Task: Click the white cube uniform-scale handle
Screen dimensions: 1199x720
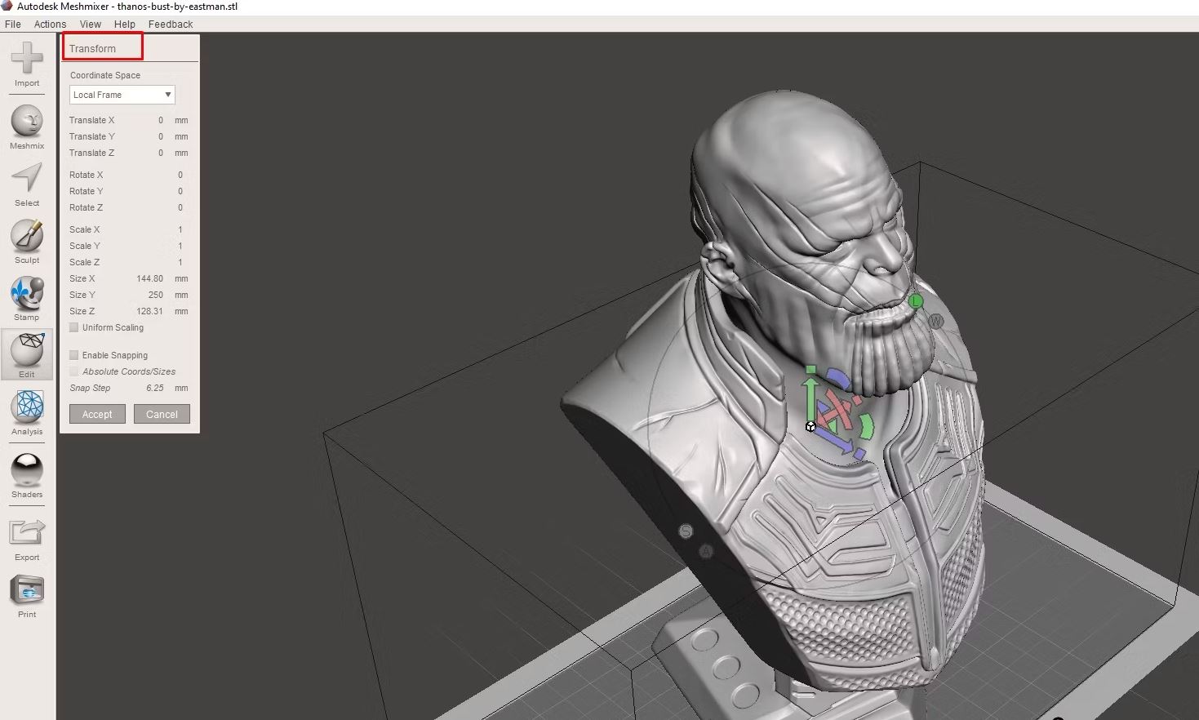Action: (x=810, y=426)
